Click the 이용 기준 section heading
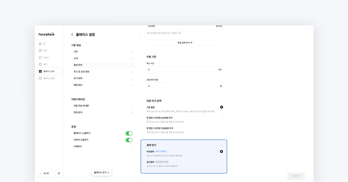This screenshot has height=182, width=348. pos(151,57)
